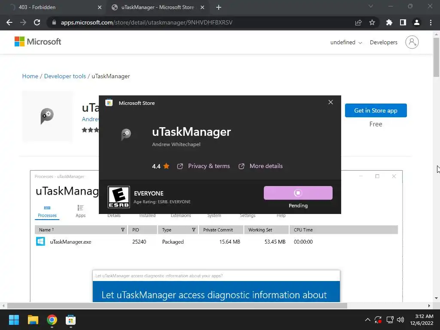Open the Type column filter icon
The width and height of the screenshot is (440, 330).
point(194,230)
